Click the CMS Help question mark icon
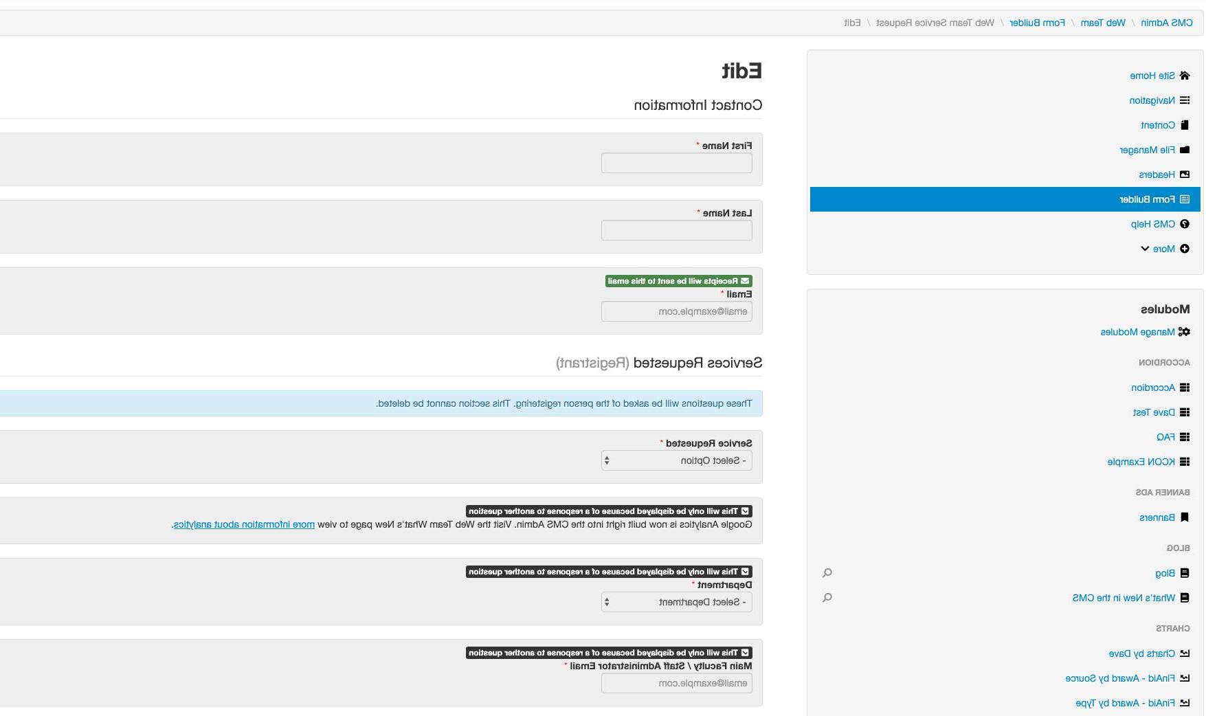The image size is (1206, 716). [1185, 224]
